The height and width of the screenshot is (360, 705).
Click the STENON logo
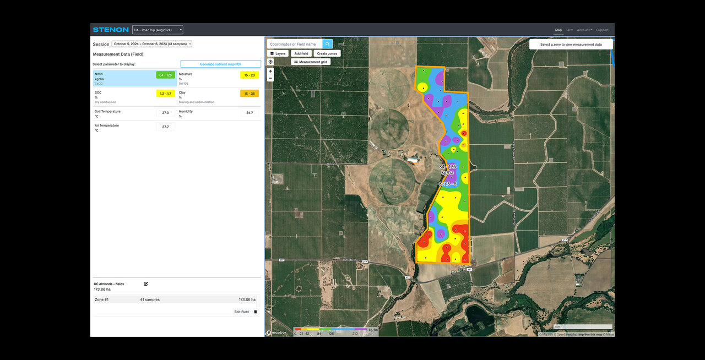[111, 30]
